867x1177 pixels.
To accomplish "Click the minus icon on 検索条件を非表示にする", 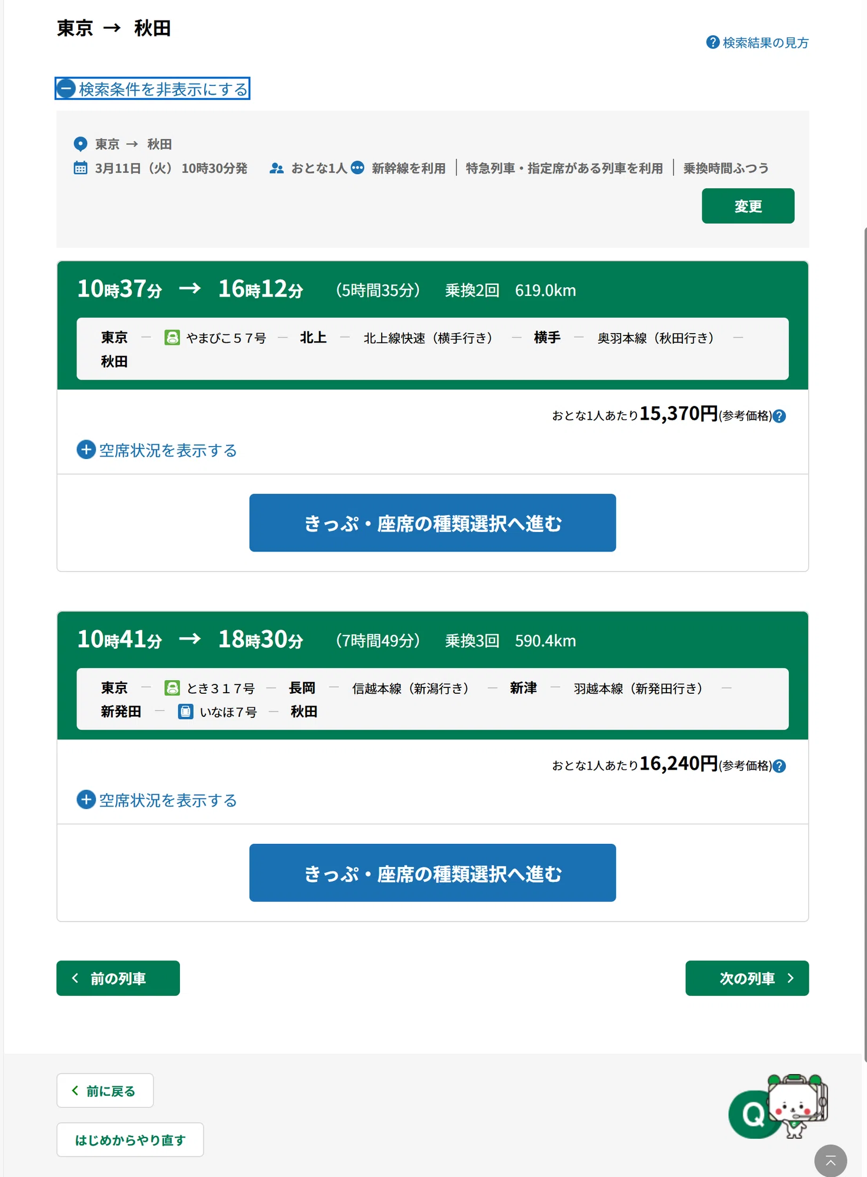I will (x=66, y=89).
